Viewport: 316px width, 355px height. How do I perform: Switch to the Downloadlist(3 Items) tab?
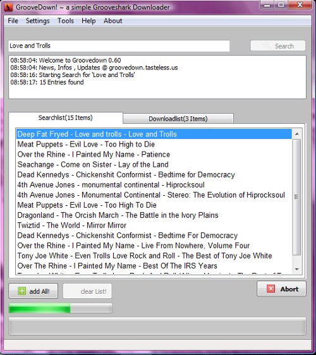point(178,119)
